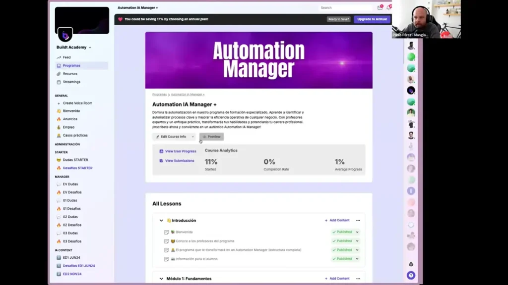Click the Upgrade to Annual button
508x285 pixels.
[x=372, y=19]
